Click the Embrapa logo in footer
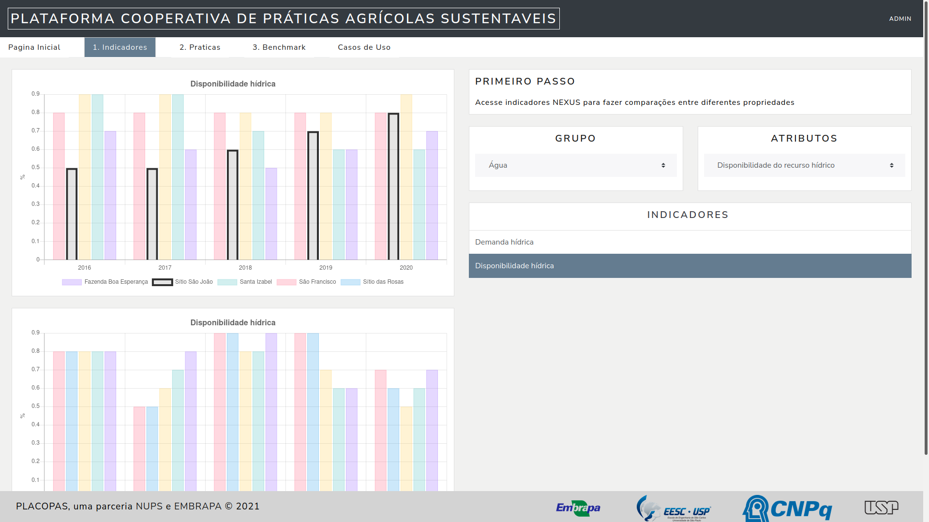 click(578, 507)
